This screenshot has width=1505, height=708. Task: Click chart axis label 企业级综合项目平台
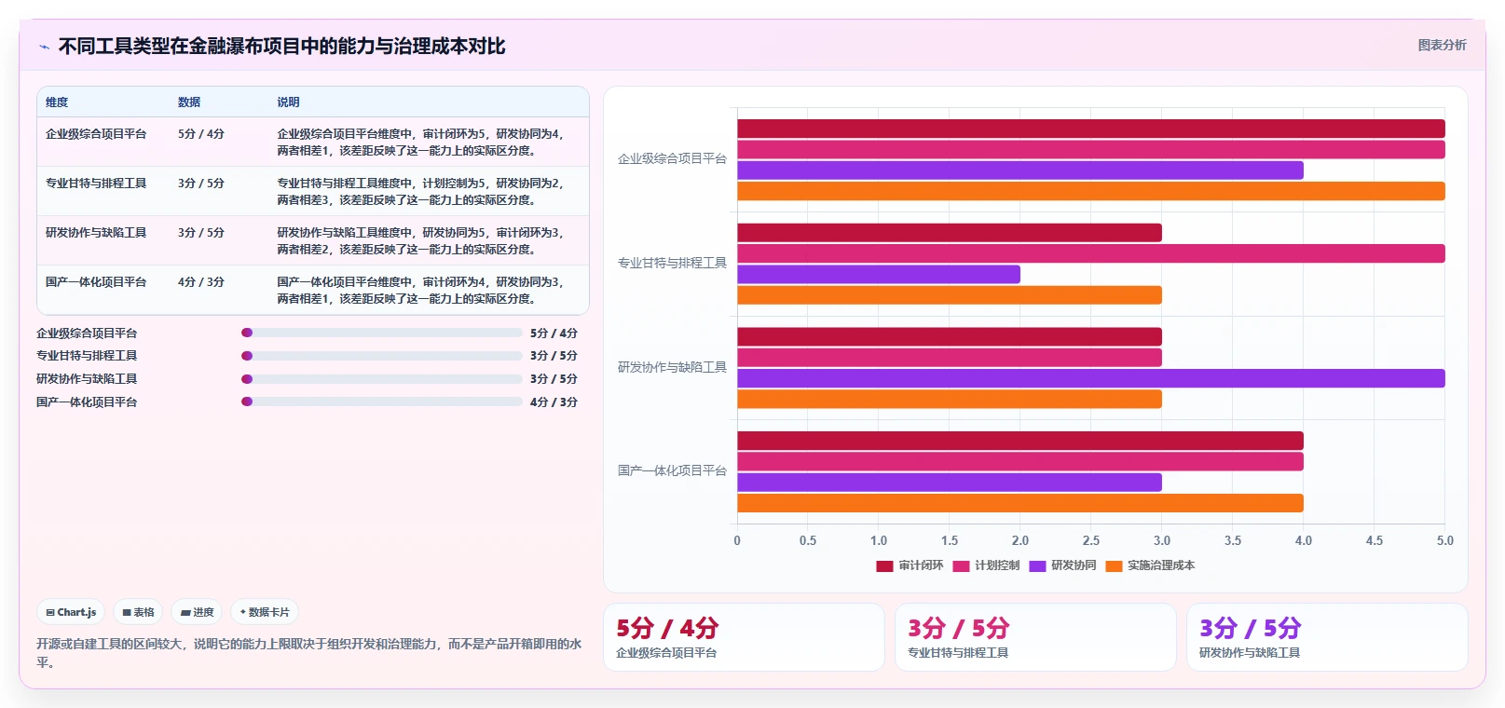point(672,159)
